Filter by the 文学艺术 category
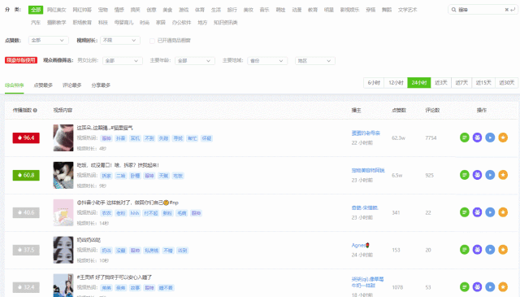Image resolution: width=520 pixels, height=297 pixels. click(408, 10)
